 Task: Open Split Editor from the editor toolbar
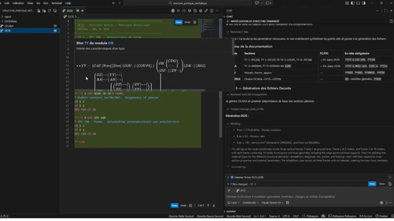212,11
